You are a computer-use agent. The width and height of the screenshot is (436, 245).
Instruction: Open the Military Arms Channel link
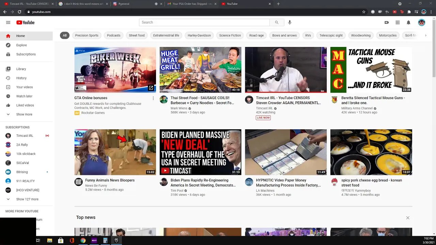[357, 108]
